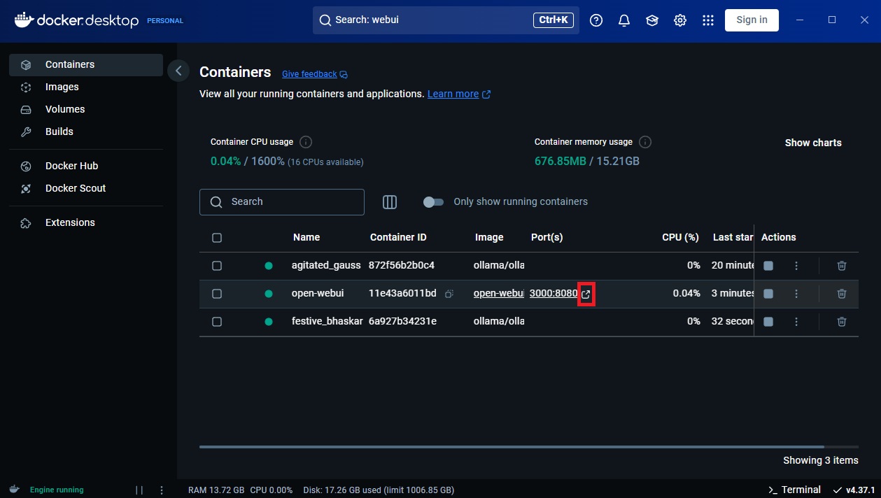Image resolution: width=881 pixels, height=498 pixels.
Task: Open more actions for festive_bhaskar
Action: [796, 322]
